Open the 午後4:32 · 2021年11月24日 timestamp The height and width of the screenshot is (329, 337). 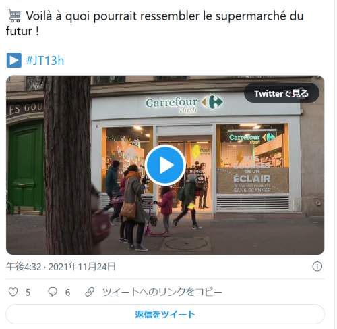click(x=61, y=267)
